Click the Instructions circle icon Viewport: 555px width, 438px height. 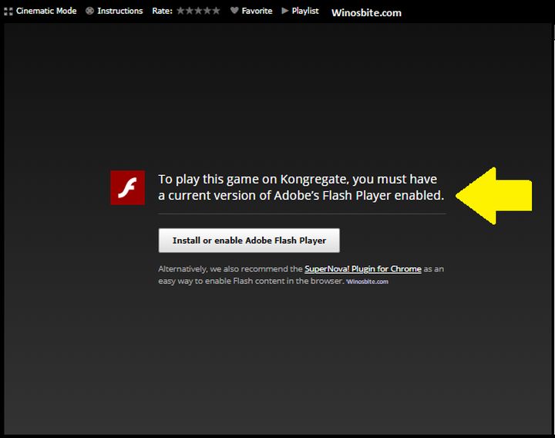point(90,12)
